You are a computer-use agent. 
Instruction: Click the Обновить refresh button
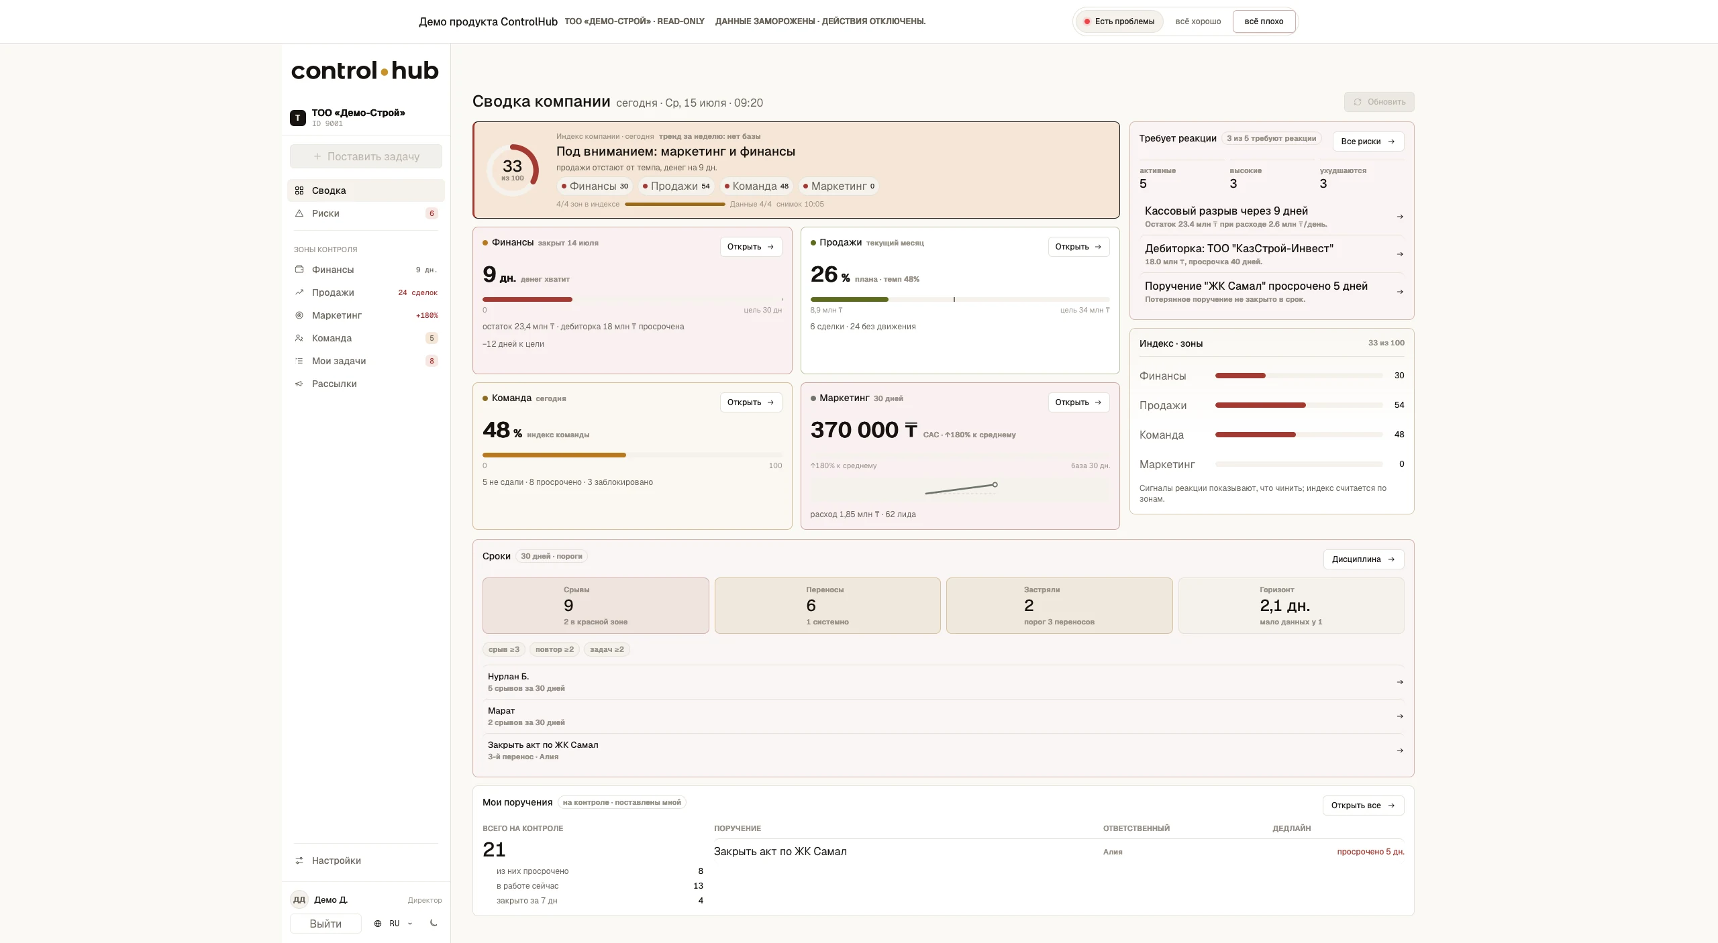coord(1379,102)
